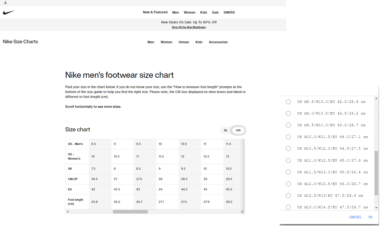The width and height of the screenshot is (383, 229).
Task: Open Men size charts tab
Action: pos(151,42)
